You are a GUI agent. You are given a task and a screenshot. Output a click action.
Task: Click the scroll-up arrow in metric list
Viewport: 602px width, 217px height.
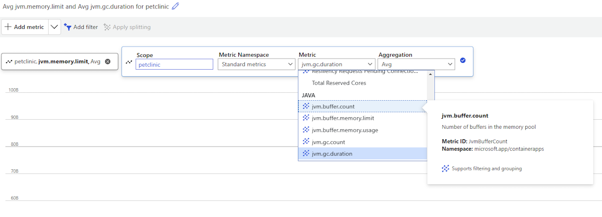430,74
